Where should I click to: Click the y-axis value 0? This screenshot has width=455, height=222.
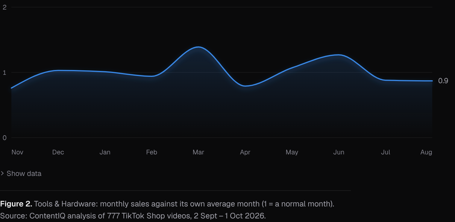[x=4, y=138]
